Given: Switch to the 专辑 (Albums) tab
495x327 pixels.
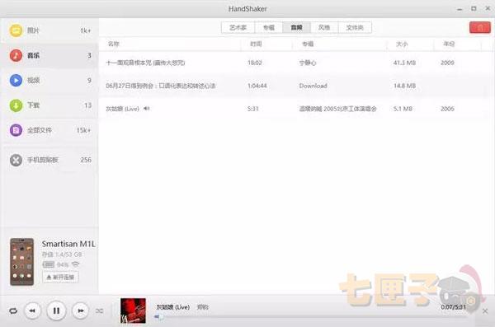Looking at the screenshot, I should click(x=269, y=28).
